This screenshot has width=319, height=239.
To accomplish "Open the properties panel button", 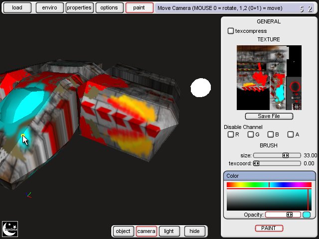I will click(x=79, y=7).
